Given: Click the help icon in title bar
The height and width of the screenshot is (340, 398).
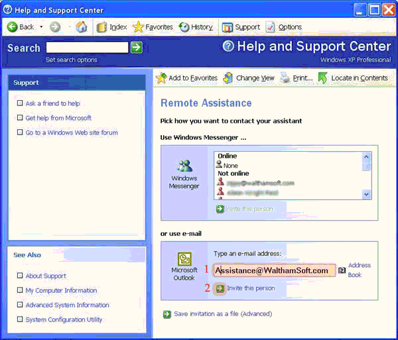Looking at the screenshot, I should click(7, 10).
